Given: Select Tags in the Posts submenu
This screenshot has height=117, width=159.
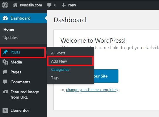Looking at the screenshot, I should click(55, 78).
